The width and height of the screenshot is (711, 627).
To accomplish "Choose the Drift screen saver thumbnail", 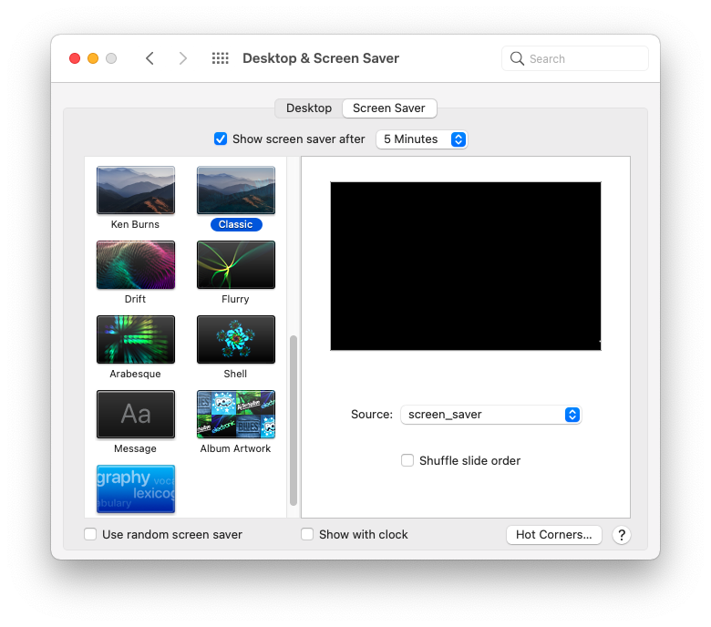I will tap(136, 265).
